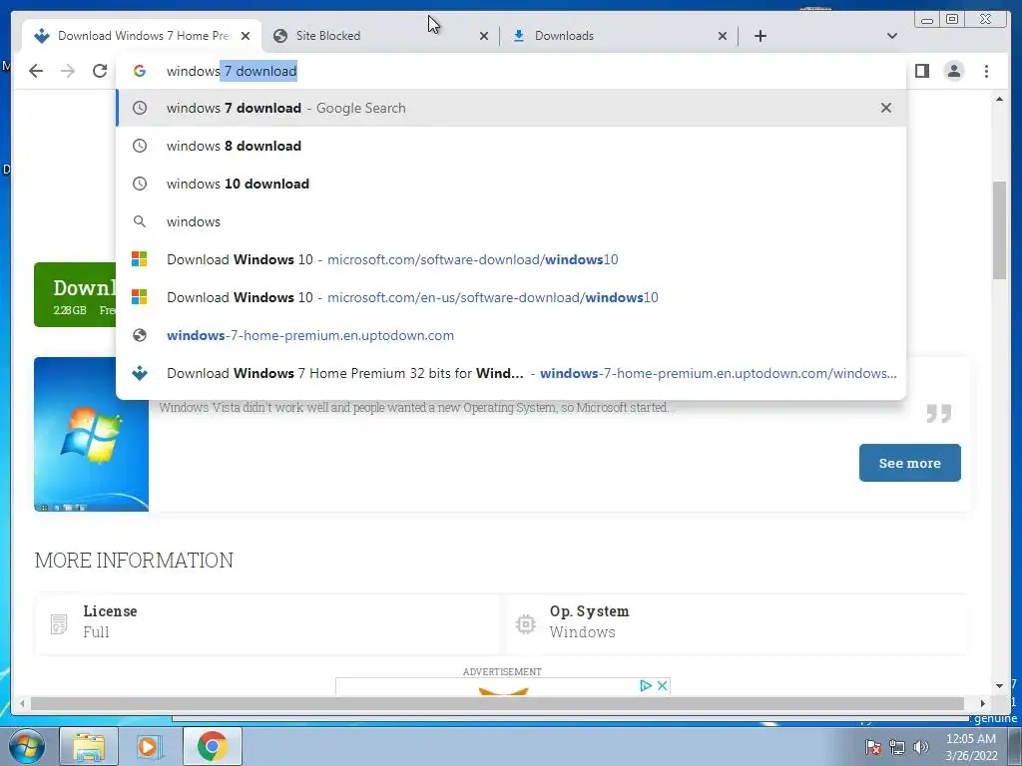This screenshot has height=766, width=1022.
Task: Open Windows Media Player from the taskbar
Action: point(150,746)
